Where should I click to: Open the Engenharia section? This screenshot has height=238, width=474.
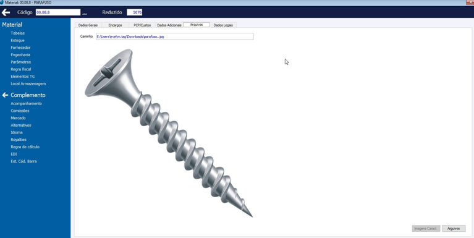click(20, 55)
